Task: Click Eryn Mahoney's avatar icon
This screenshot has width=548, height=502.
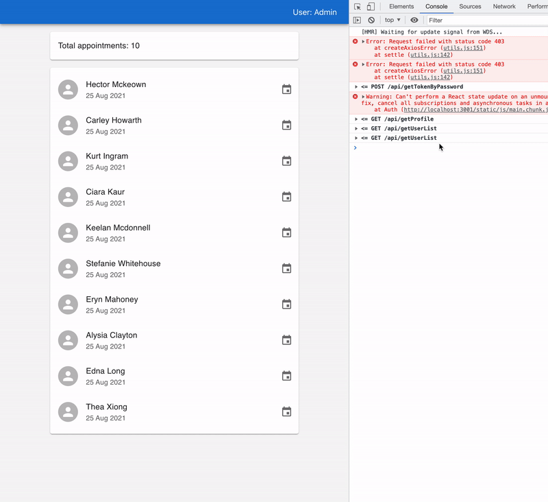Action: click(68, 304)
